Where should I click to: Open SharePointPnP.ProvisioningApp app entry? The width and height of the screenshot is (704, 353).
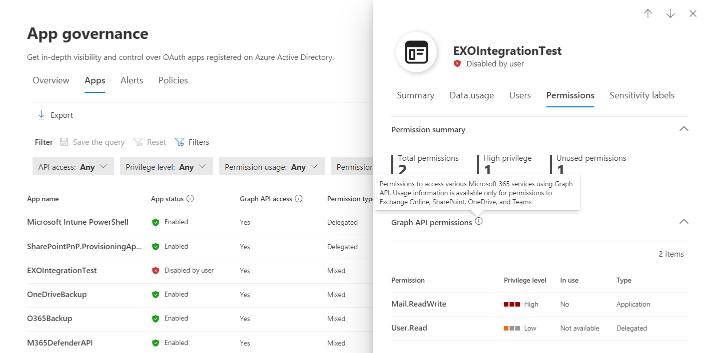(x=85, y=247)
